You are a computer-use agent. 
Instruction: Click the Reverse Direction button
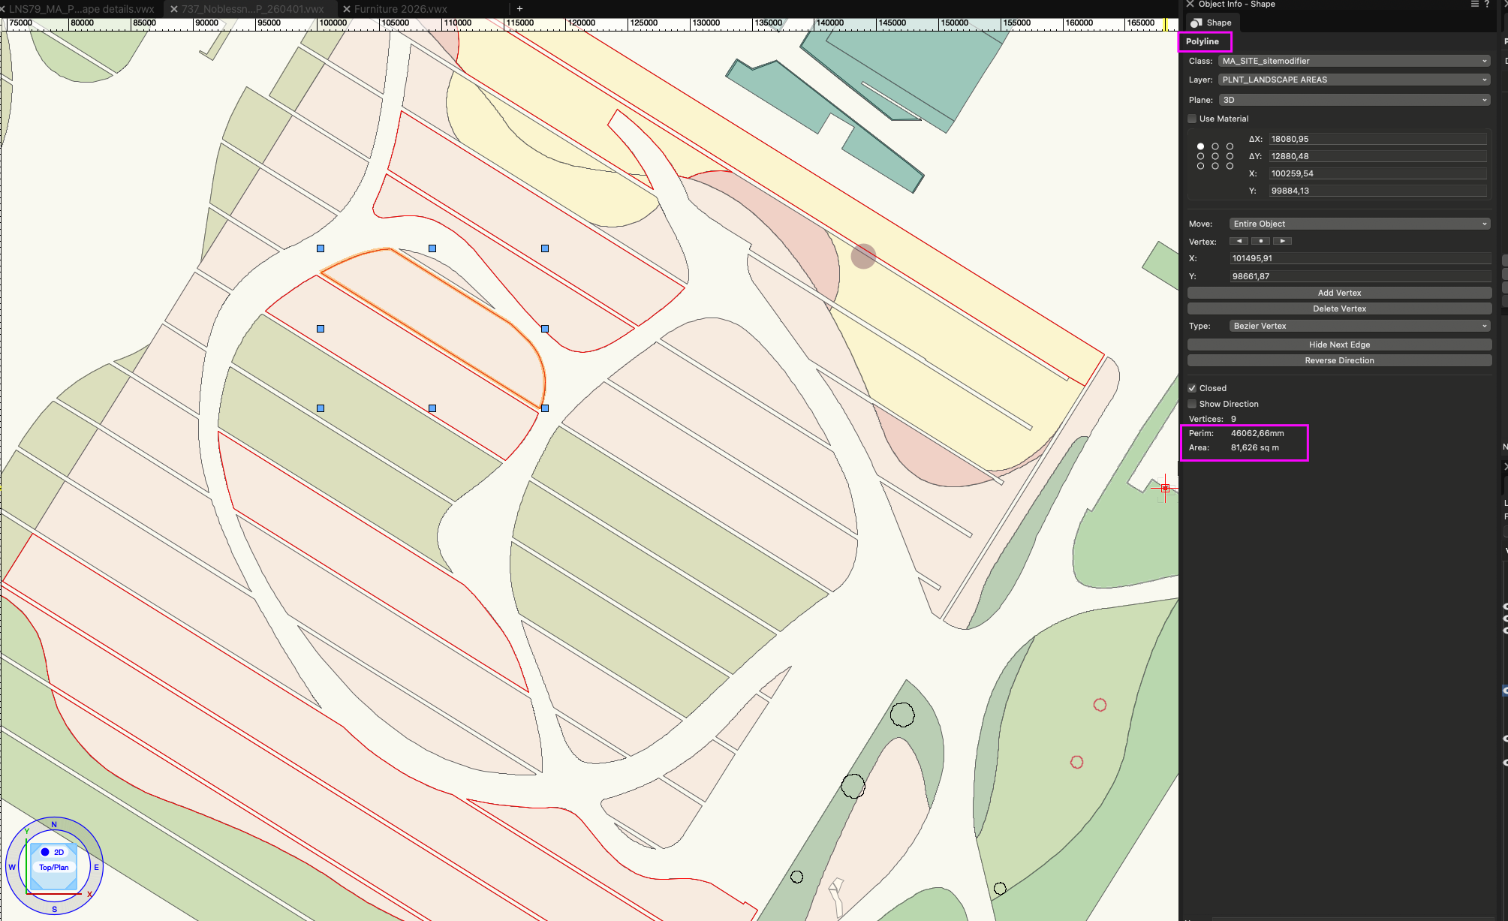pos(1338,360)
